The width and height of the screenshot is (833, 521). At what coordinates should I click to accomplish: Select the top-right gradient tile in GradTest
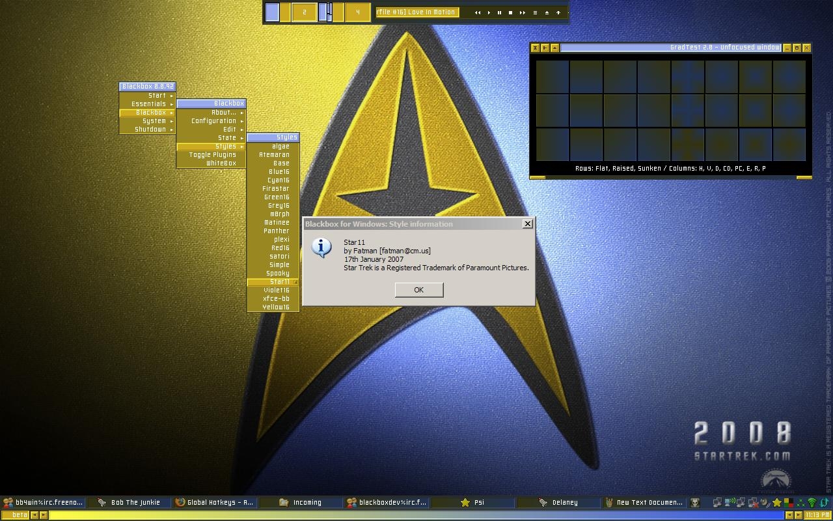789,76
